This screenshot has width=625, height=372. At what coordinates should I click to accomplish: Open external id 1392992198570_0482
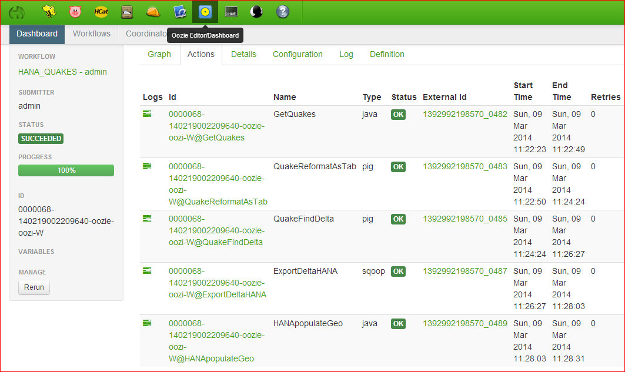(x=464, y=114)
